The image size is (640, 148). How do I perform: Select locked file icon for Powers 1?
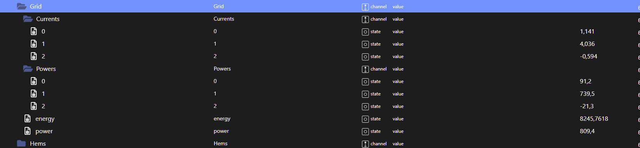[x=34, y=93]
